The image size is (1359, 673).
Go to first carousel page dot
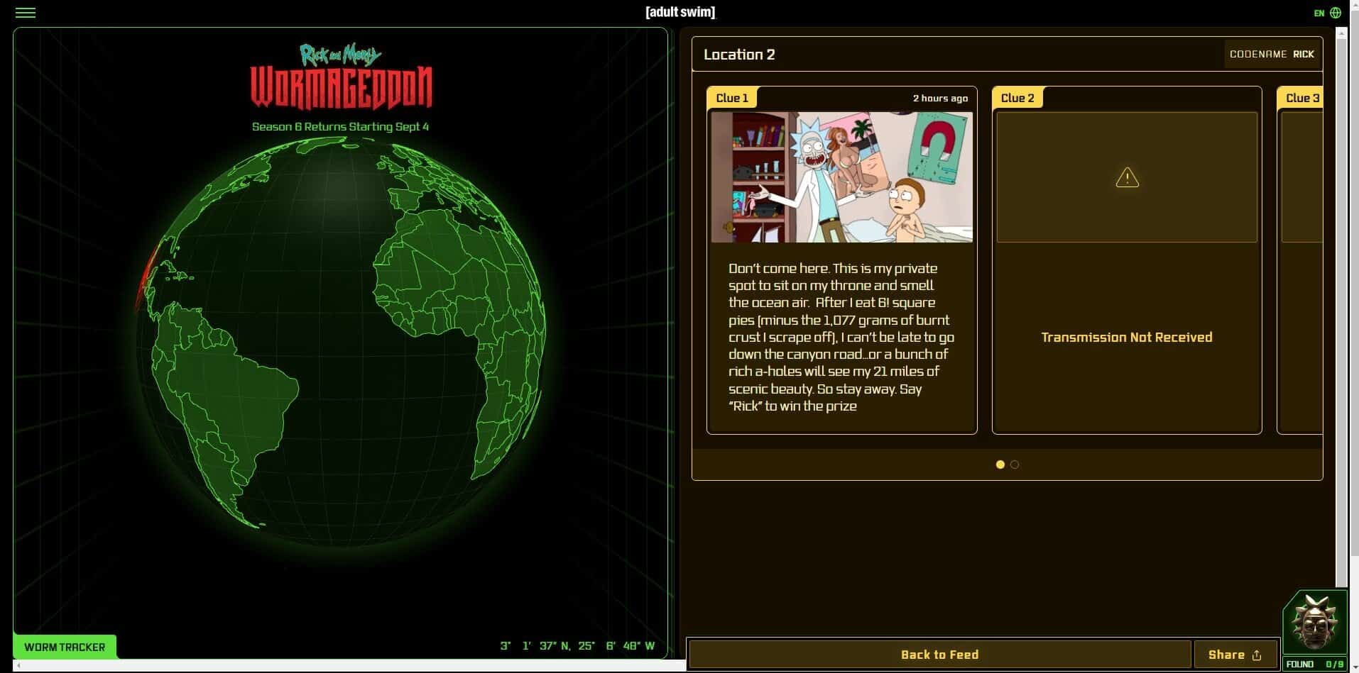coord(1000,465)
